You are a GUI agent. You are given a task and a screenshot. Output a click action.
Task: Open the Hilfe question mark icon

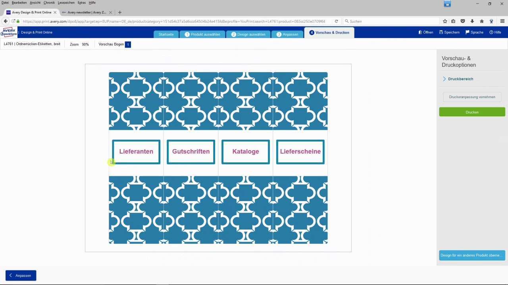491,32
